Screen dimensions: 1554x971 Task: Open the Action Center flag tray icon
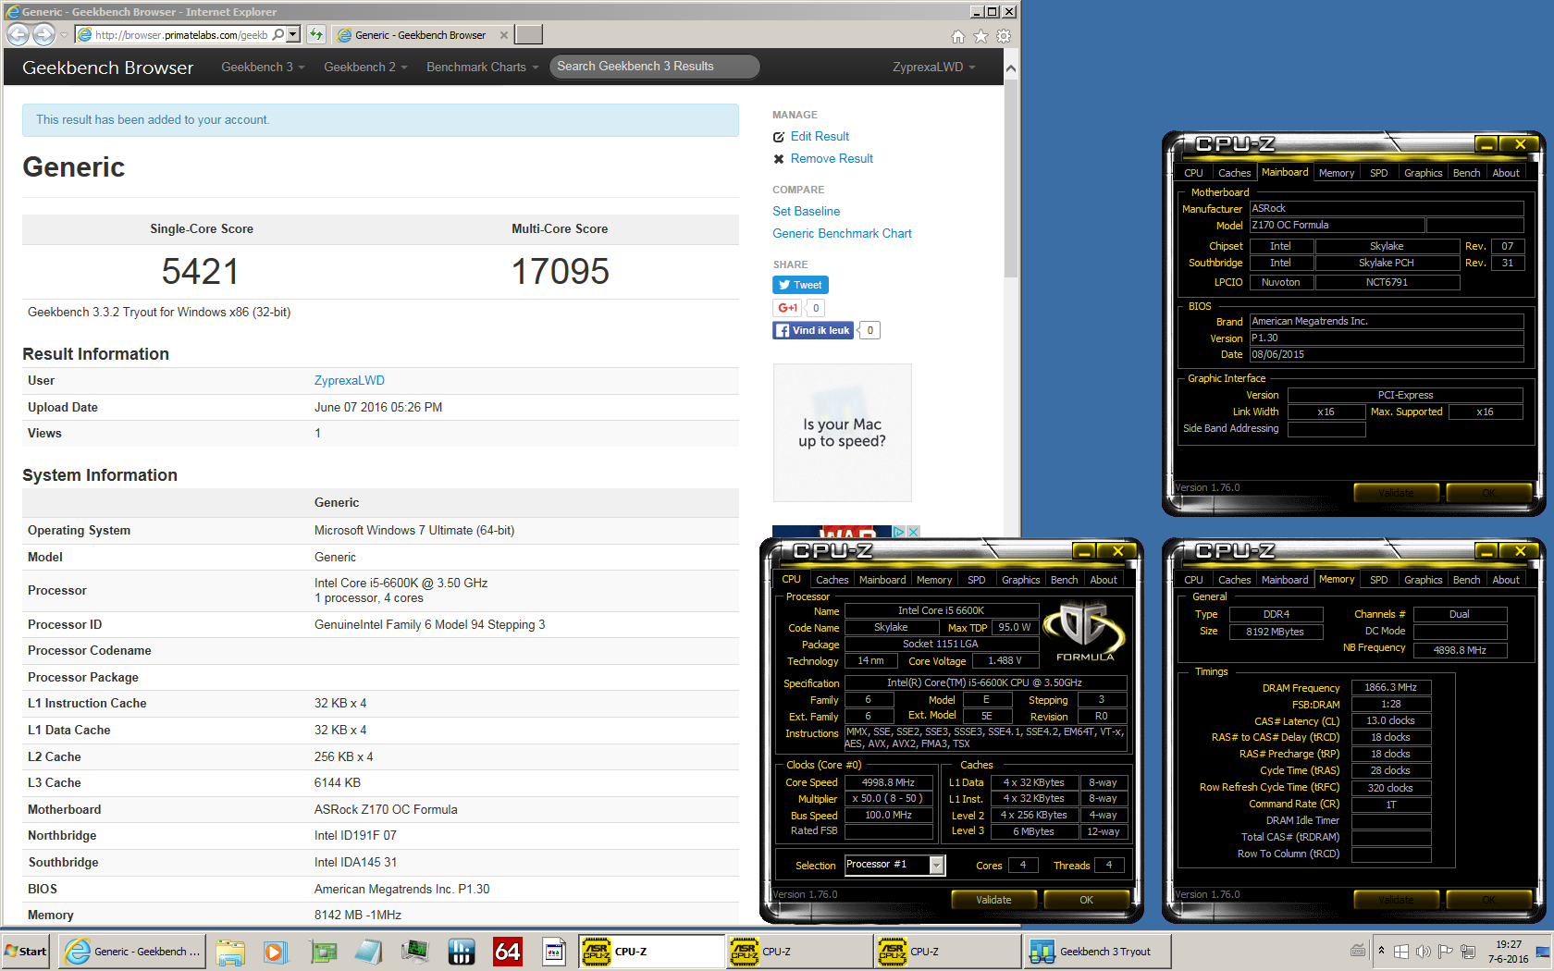[x=1444, y=951]
